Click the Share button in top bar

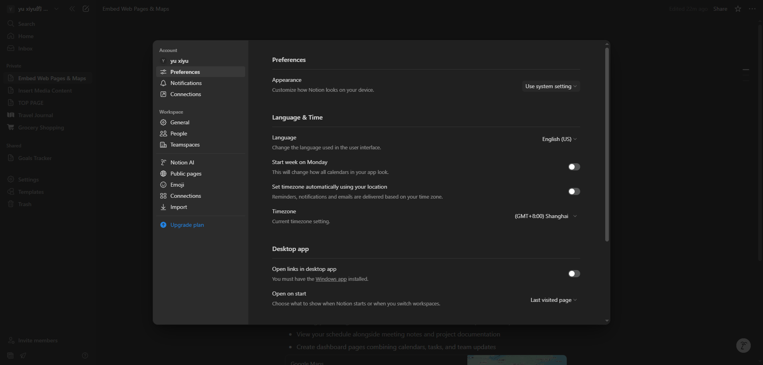click(720, 9)
